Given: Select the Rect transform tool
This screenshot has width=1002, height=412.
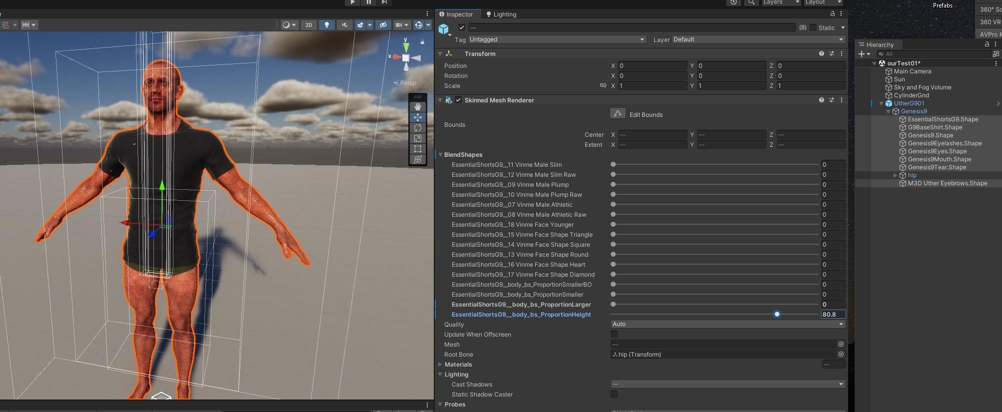Looking at the screenshot, I should click(x=417, y=149).
